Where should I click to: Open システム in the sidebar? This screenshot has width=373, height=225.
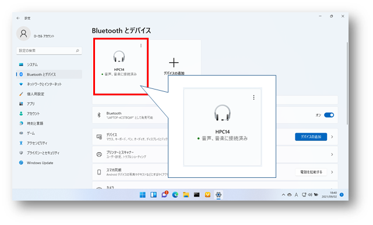(x=49, y=65)
